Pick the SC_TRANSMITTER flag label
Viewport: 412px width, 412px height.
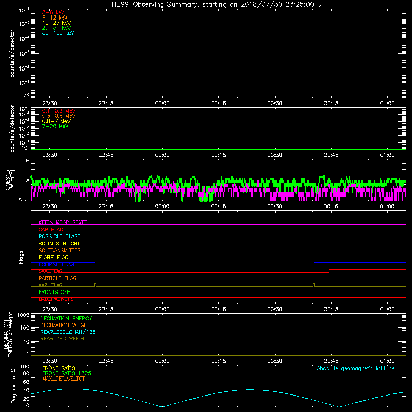[60, 250]
